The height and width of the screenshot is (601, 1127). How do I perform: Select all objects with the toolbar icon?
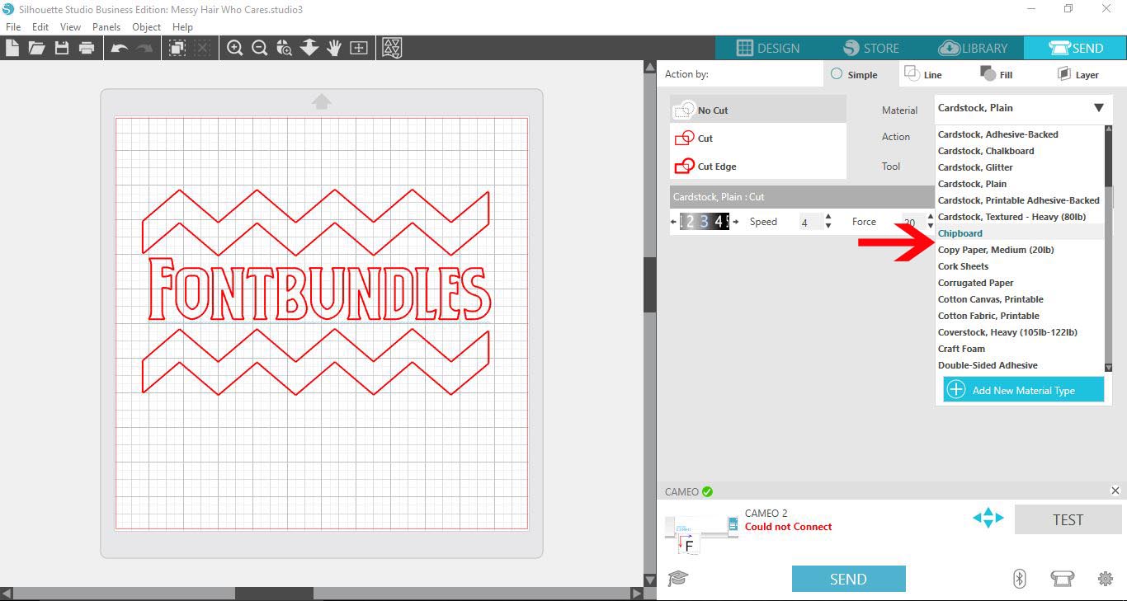pyautogui.click(x=177, y=48)
